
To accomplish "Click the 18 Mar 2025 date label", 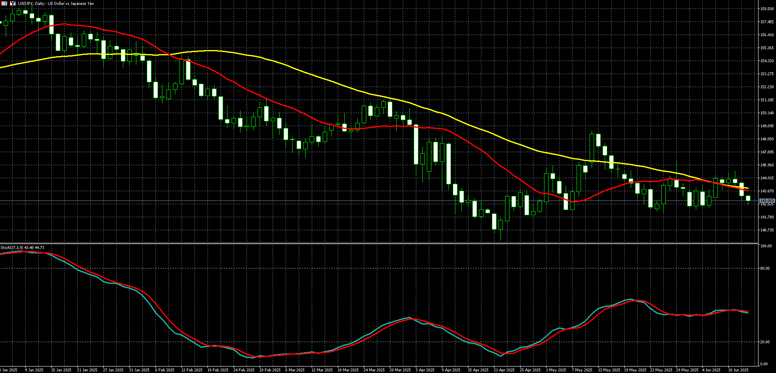I will point(348,370).
